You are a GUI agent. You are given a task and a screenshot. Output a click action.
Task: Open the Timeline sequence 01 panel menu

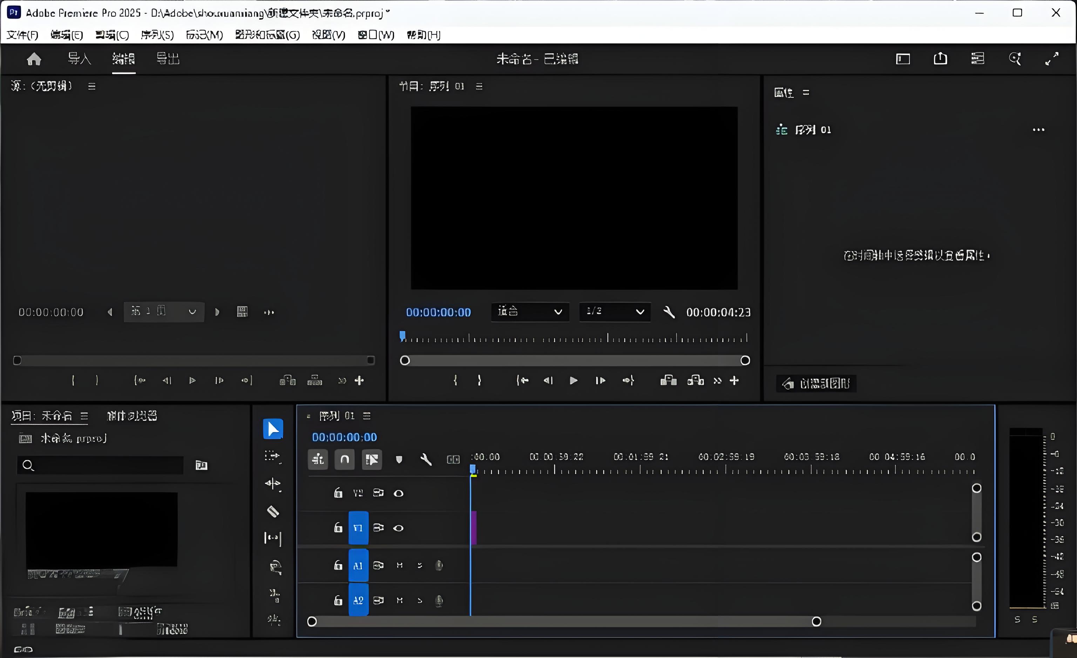click(x=367, y=416)
